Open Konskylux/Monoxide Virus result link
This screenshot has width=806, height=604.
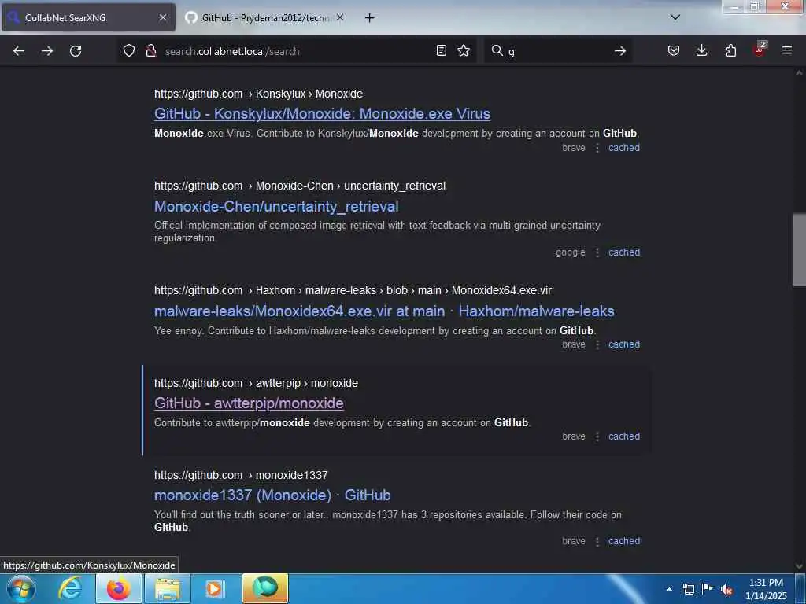(x=322, y=113)
